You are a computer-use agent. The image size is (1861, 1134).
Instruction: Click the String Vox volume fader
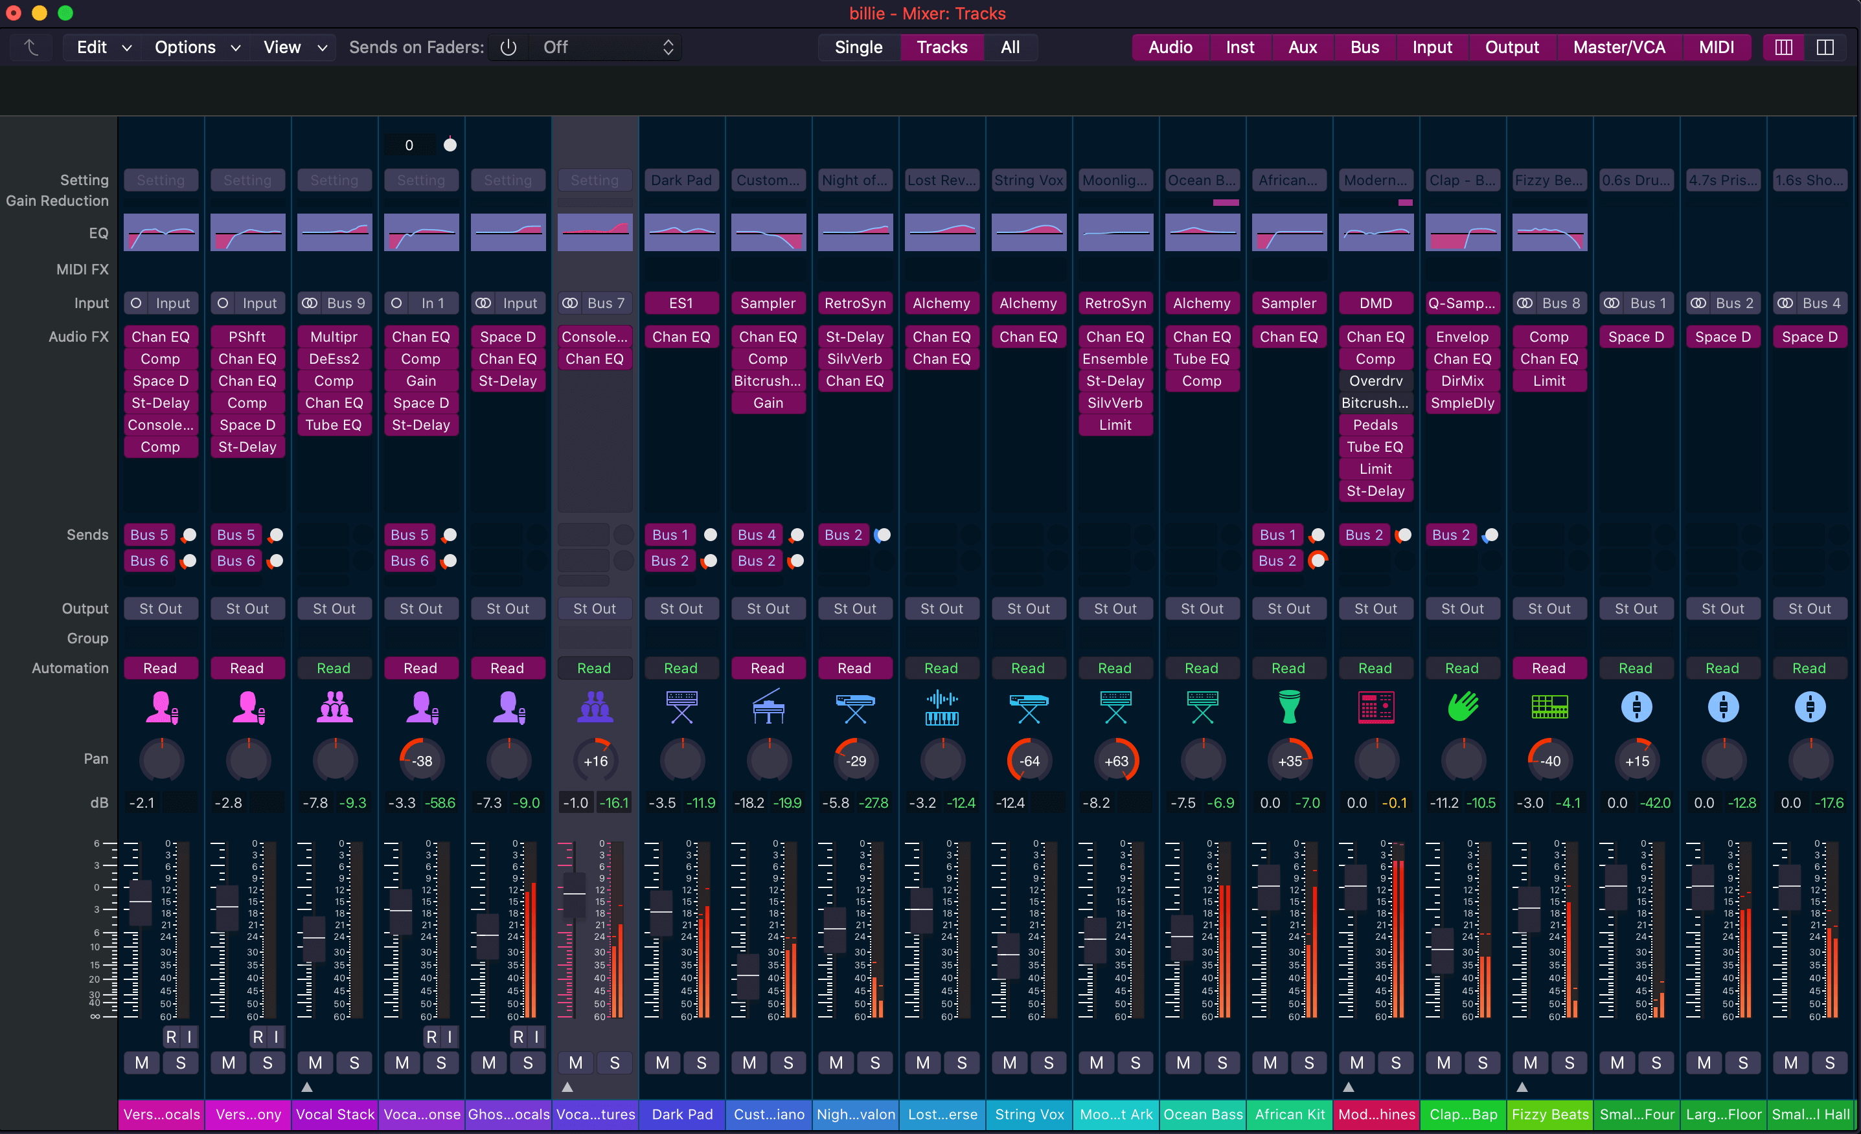(x=1009, y=955)
